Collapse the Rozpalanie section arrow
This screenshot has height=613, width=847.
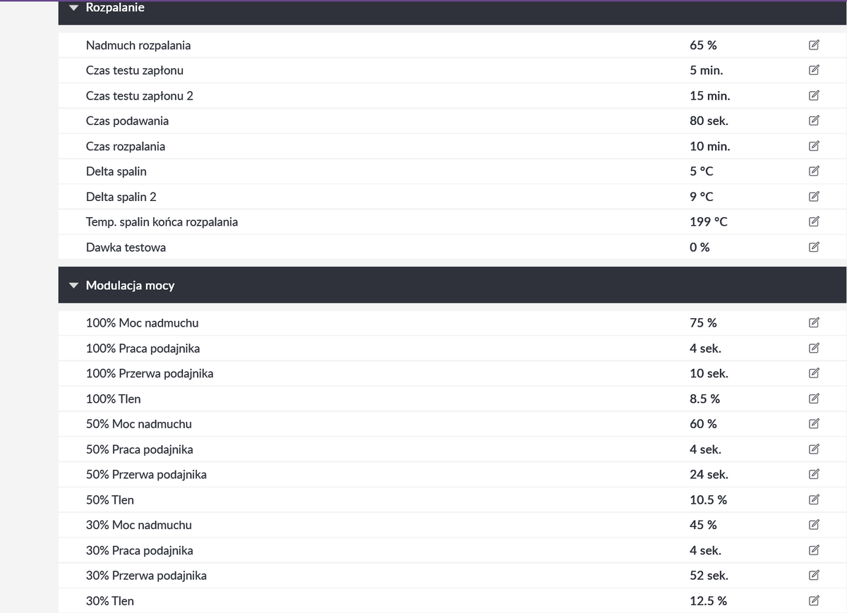tap(73, 8)
